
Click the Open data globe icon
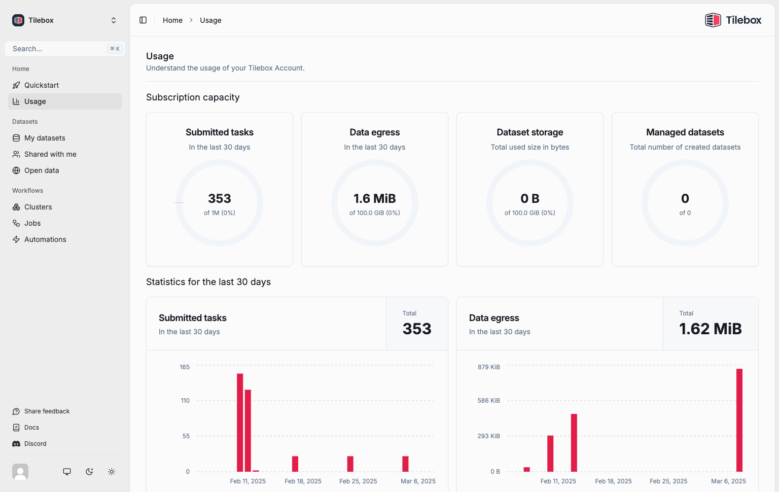[x=16, y=170]
